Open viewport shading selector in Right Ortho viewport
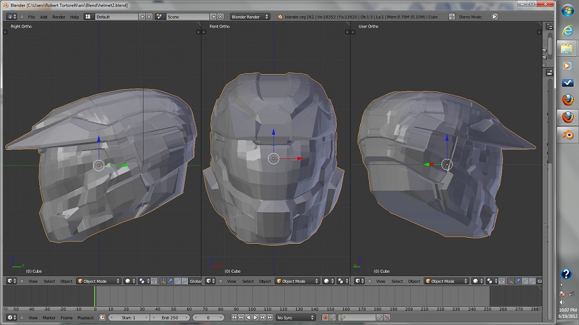The image size is (579, 325). point(130,281)
